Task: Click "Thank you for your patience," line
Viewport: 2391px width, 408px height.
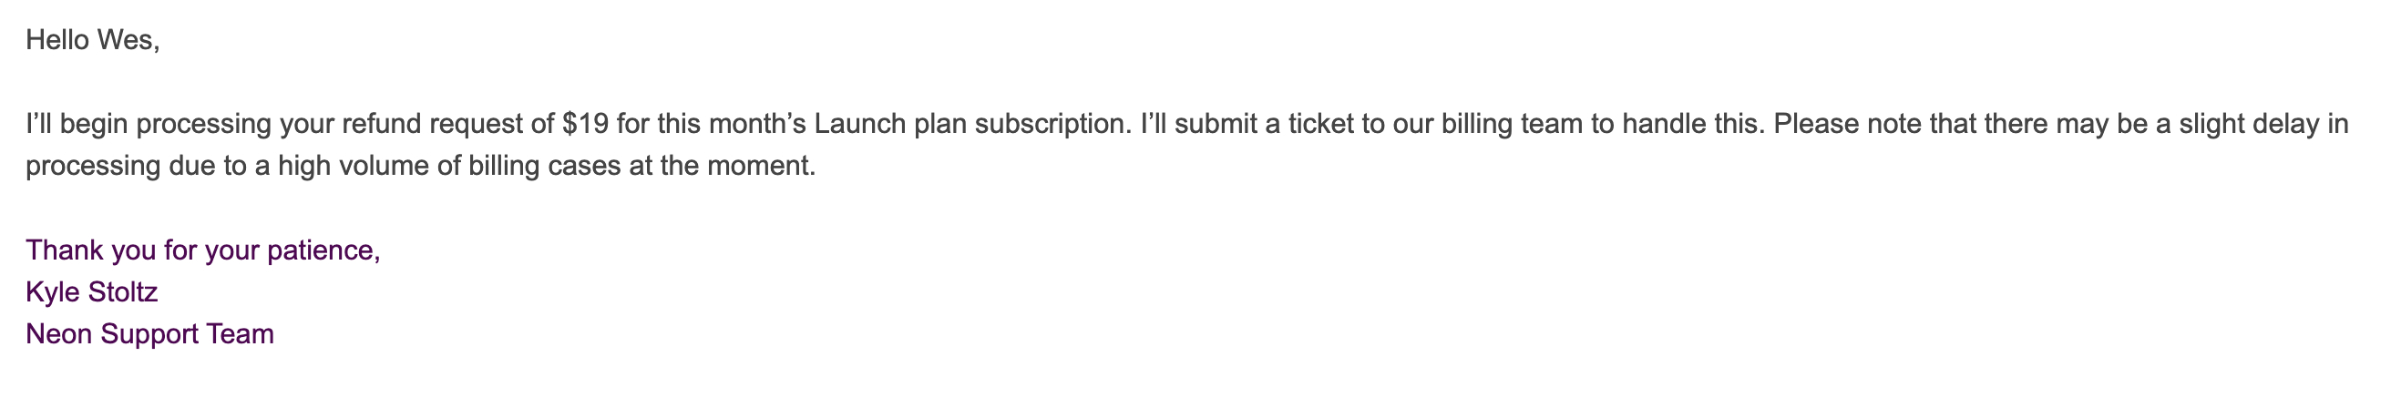Action: point(202,250)
